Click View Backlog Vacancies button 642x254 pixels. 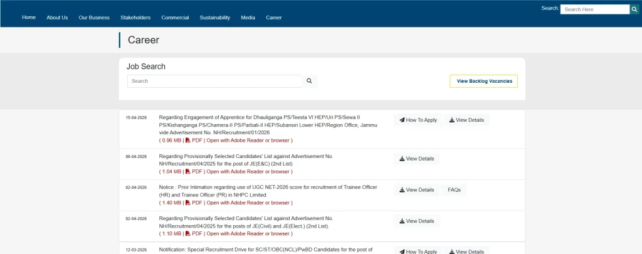(x=483, y=81)
